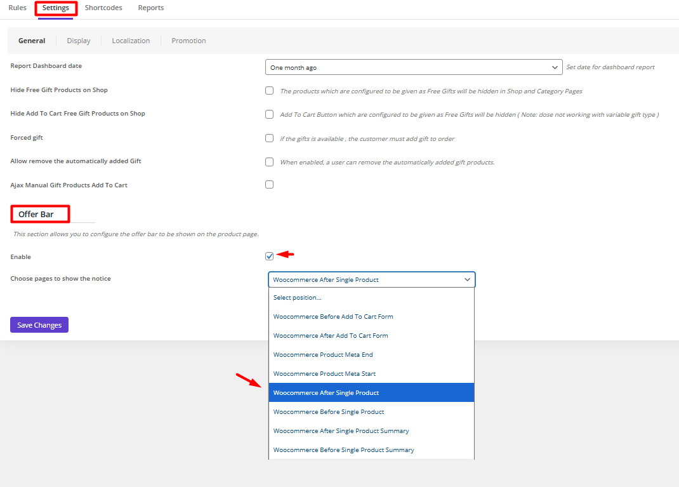Click the 'Forced gift' label text
Viewport: 679px width, 487px height.
click(27, 138)
